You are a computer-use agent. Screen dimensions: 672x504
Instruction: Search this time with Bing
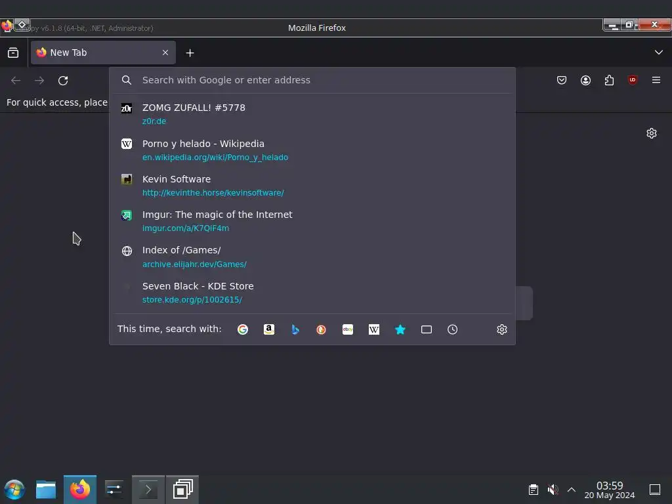click(295, 329)
